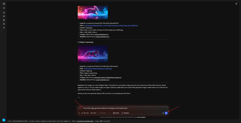Click the layout panel icon top right

point(237,4)
